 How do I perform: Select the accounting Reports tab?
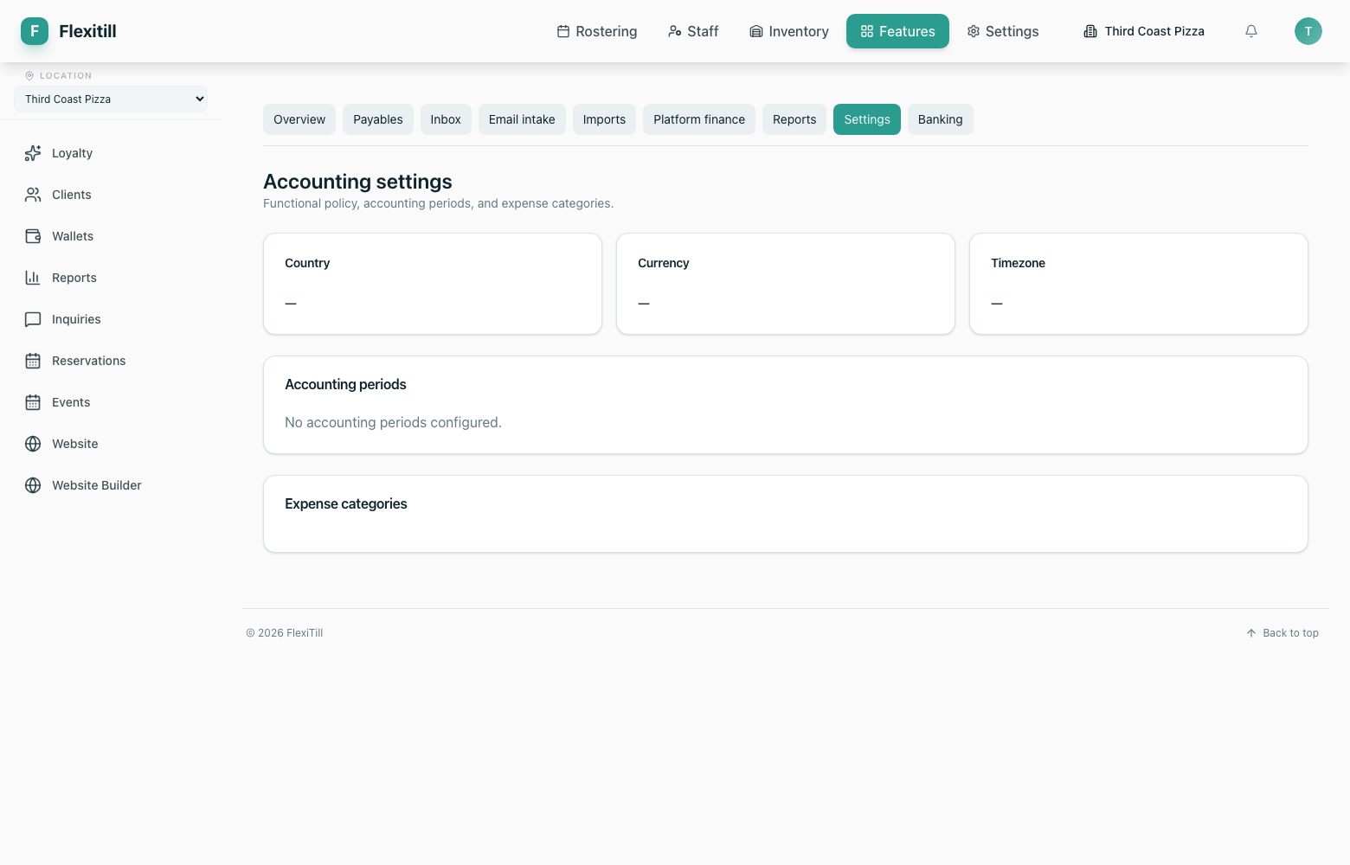[794, 119]
